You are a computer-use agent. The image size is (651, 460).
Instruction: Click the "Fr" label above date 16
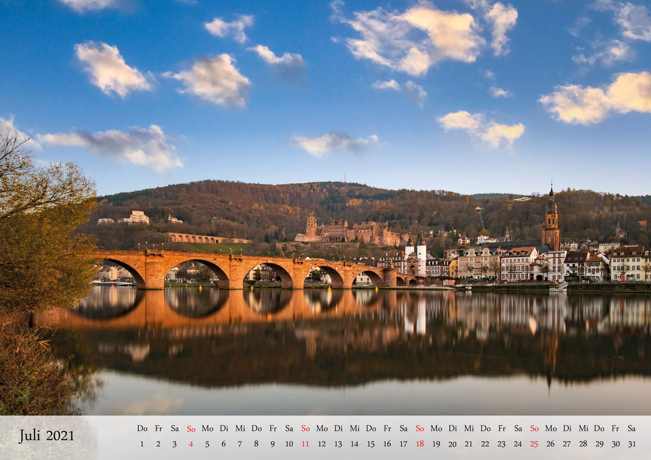[x=387, y=428]
